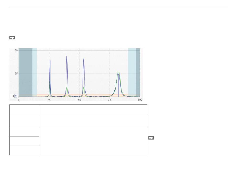Select the dark shaded masked region on the left
The height and width of the screenshot is (169, 242).
[25, 72]
